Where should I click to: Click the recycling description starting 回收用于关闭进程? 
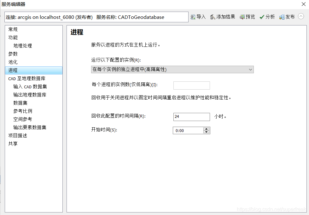161,98
